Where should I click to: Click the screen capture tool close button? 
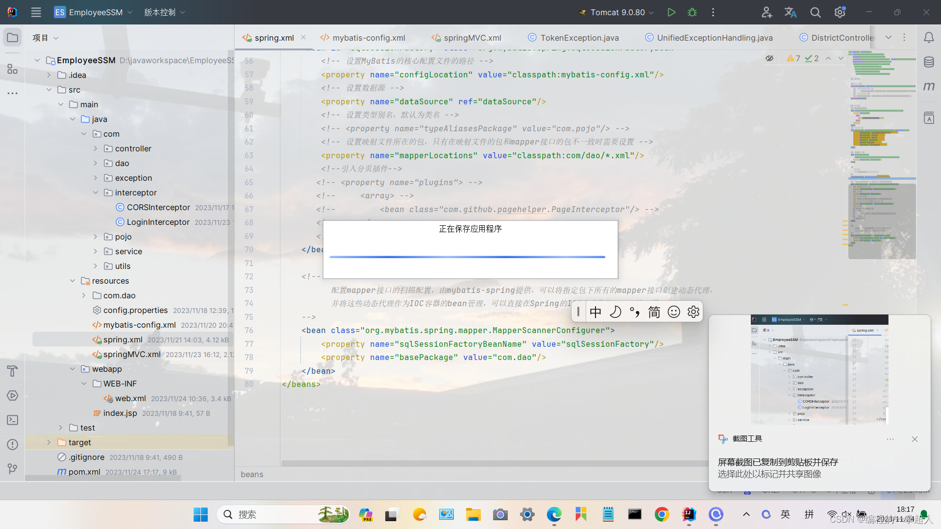point(915,438)
